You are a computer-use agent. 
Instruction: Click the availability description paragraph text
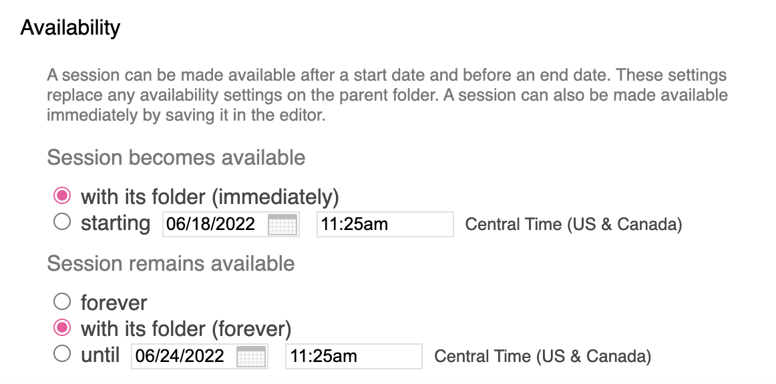click(387, 95)
